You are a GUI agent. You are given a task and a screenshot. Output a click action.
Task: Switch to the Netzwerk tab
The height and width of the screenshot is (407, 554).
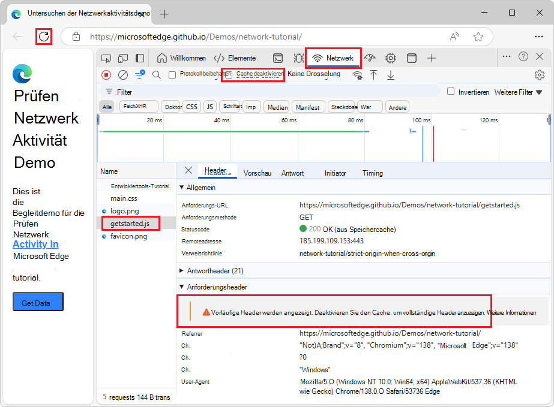coord(334,58)
